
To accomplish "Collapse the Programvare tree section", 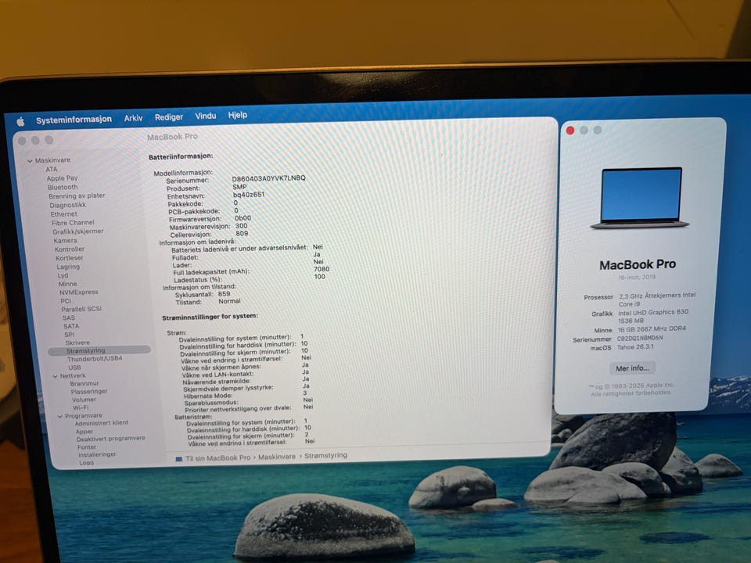I will tap(60, 417).
